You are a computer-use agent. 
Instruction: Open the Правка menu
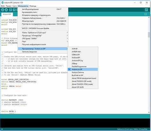coord(9,6)
